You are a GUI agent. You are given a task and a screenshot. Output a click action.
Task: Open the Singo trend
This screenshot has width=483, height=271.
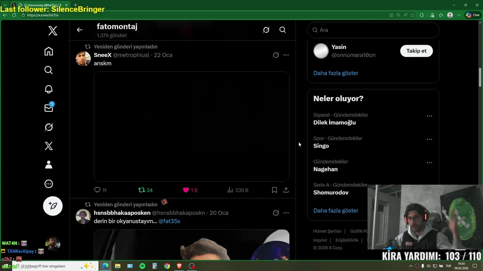pyautogui.click(x=321, y=146)
